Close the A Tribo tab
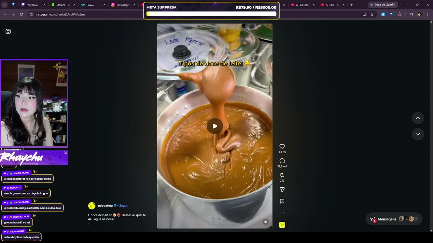433x243 pixels. pos(343,5)
